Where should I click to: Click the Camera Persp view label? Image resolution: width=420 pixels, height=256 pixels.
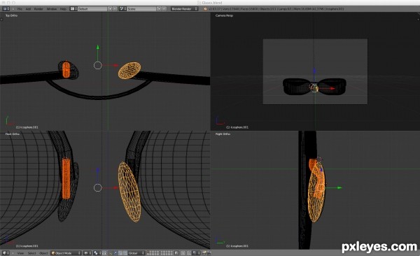point(224,15)
